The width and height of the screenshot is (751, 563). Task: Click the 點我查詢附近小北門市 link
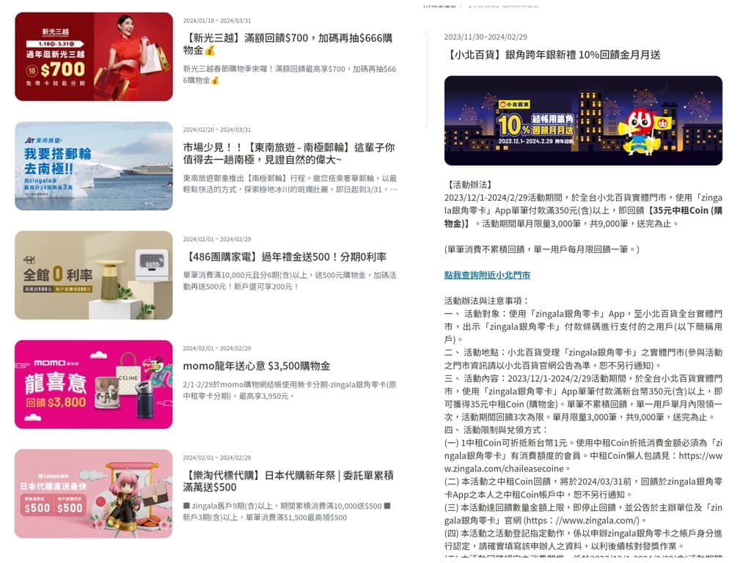[x=487, y=275]
